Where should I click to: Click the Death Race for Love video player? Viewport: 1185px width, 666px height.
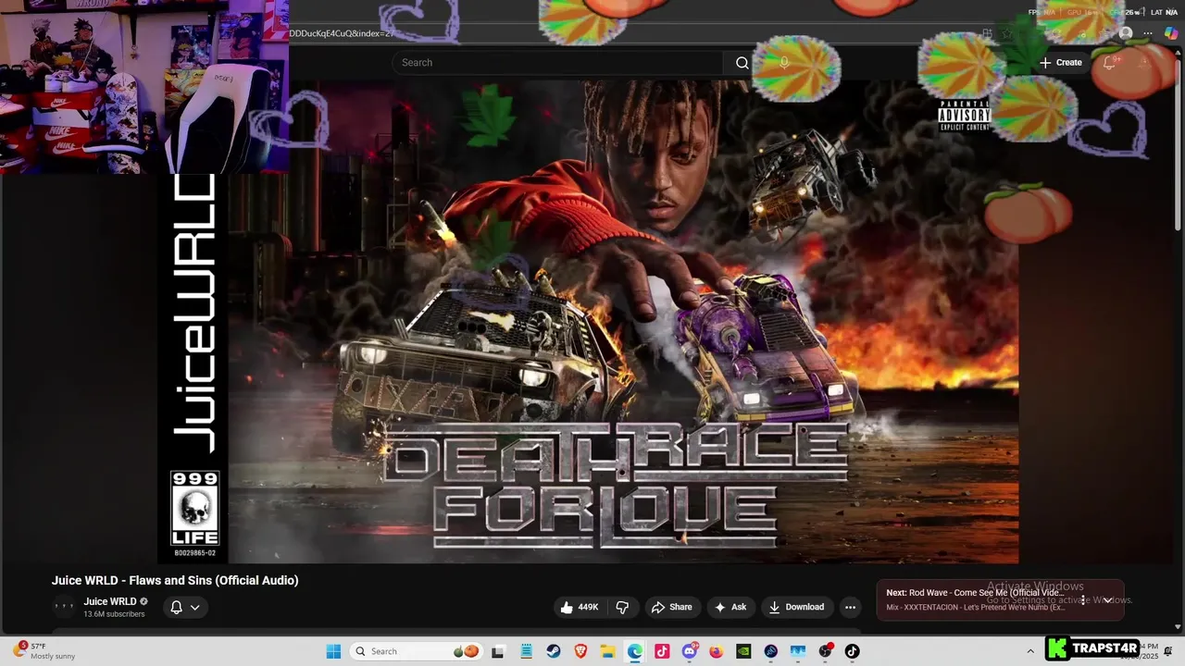pos(588,321)
